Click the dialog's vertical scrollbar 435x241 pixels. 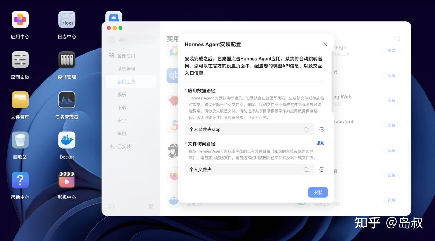click(333, 82)
